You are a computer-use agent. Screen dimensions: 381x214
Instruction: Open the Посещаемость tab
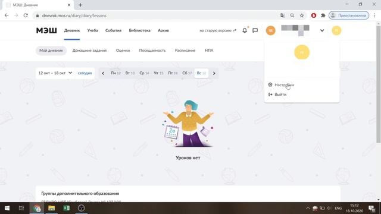point(152,51)
